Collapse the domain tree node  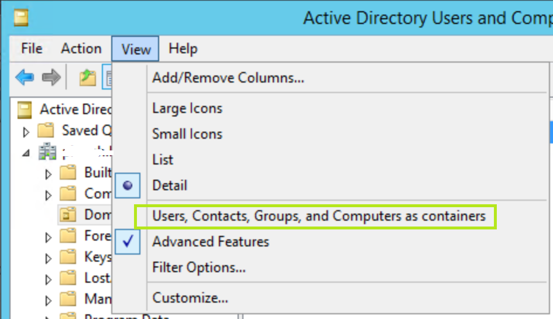(x=26, y=153)
